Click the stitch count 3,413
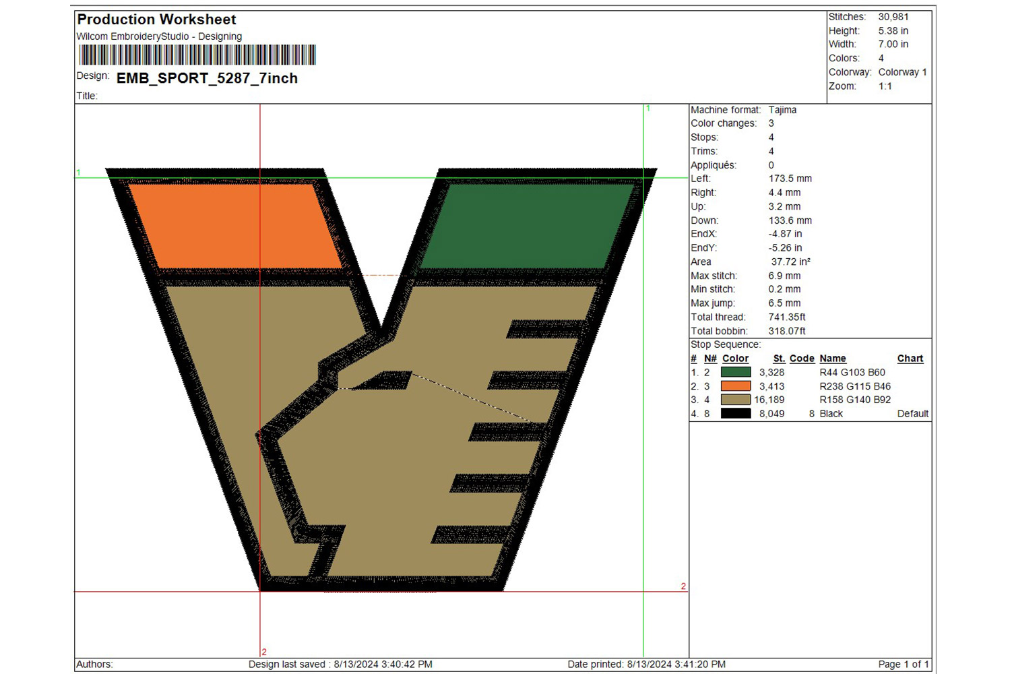This screenshot has width=1012, height=674. tap(771, 386)
